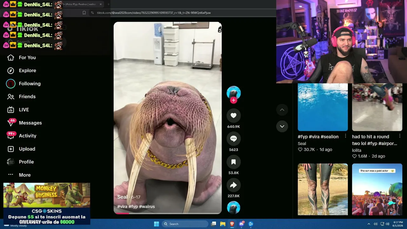Close the walrus TikTok browser tab

point(101,4)
